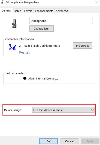This screenshot has width=100, height=145.
Task: Confirm with the OK button
Action: pos(48,141)
